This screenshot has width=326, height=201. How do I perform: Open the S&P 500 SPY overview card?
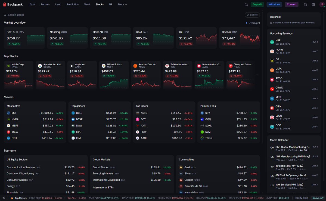[24, 38]
